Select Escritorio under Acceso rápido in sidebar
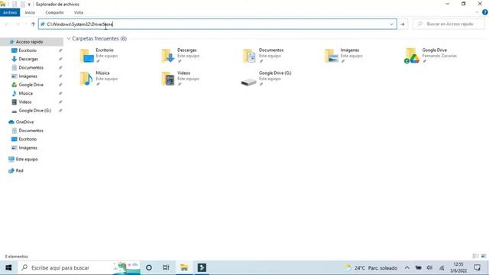This screenshot has width=489, height=275. coord(28,50)
